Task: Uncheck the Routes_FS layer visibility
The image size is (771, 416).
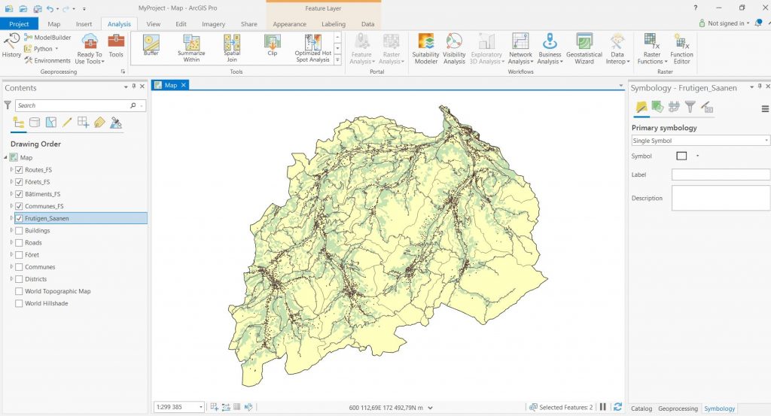Action: click(20, 170)
